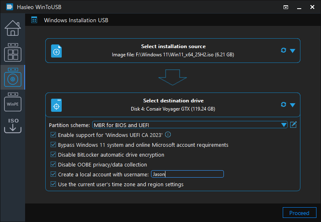The height and width of the screenshot is (222, 321).
Task: Click the Select destination drive heading
Action: coord(173,101)
